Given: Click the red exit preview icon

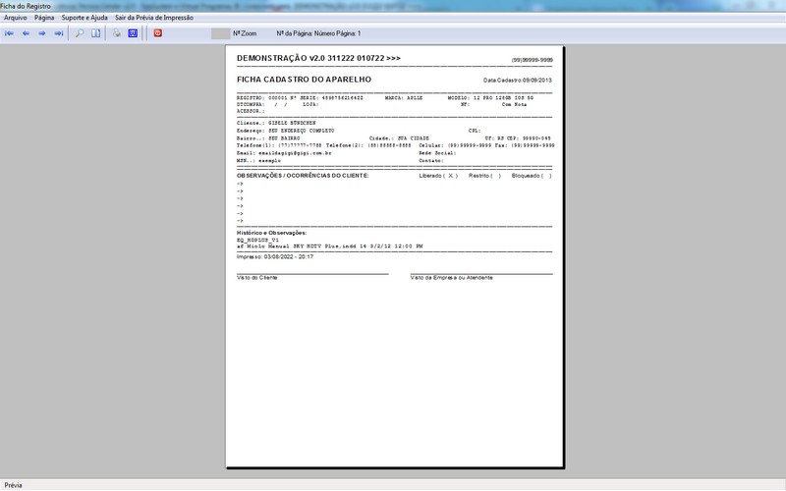Looking at the screenshot, I should pyautogui.click(x=157, y=33).
